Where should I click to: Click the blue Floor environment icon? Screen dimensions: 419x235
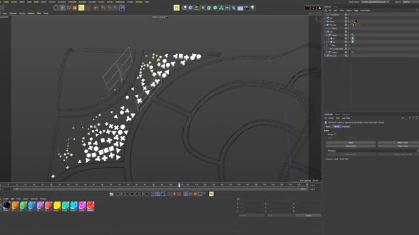tap(240, 8)
